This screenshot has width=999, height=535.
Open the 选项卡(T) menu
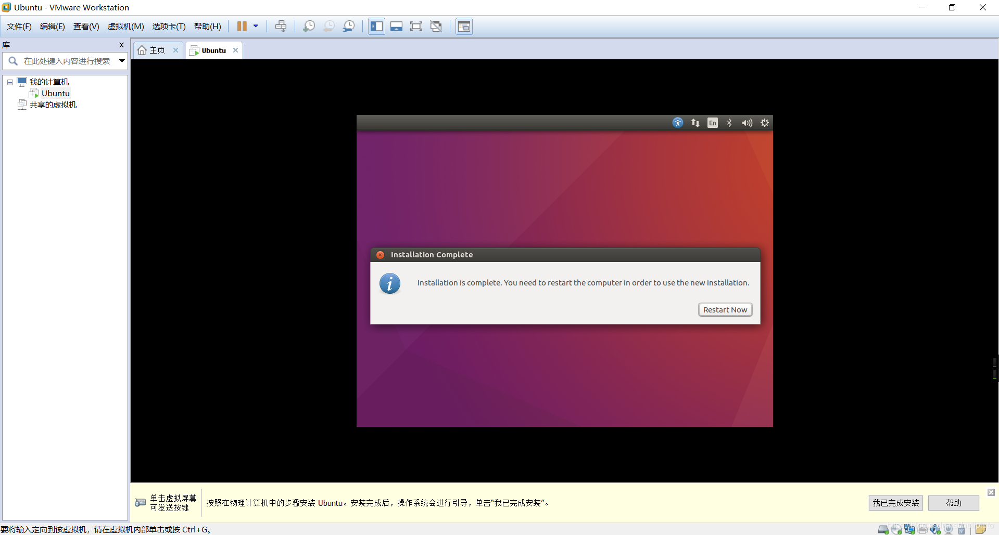169,27
